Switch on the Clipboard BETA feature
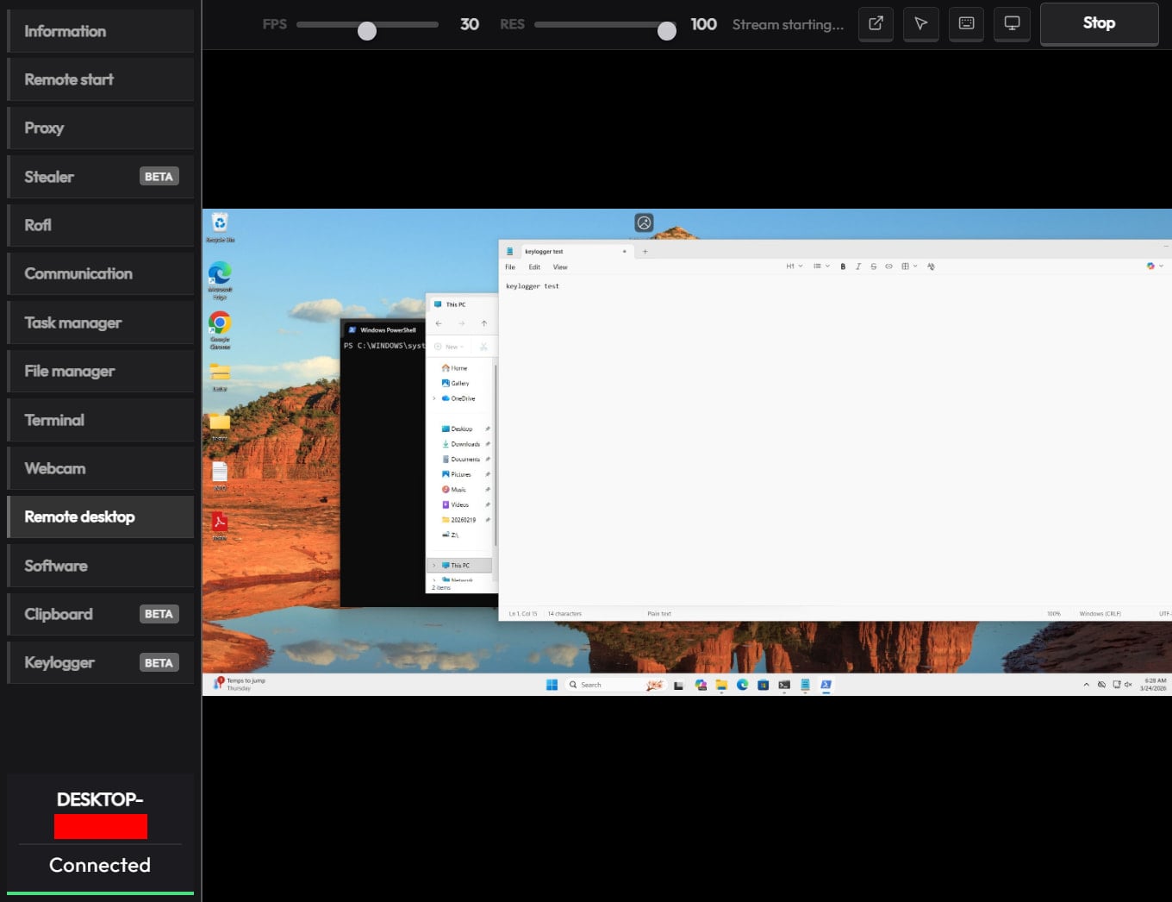This screenshot has height=902, width=1172. (x=100, y=614)
